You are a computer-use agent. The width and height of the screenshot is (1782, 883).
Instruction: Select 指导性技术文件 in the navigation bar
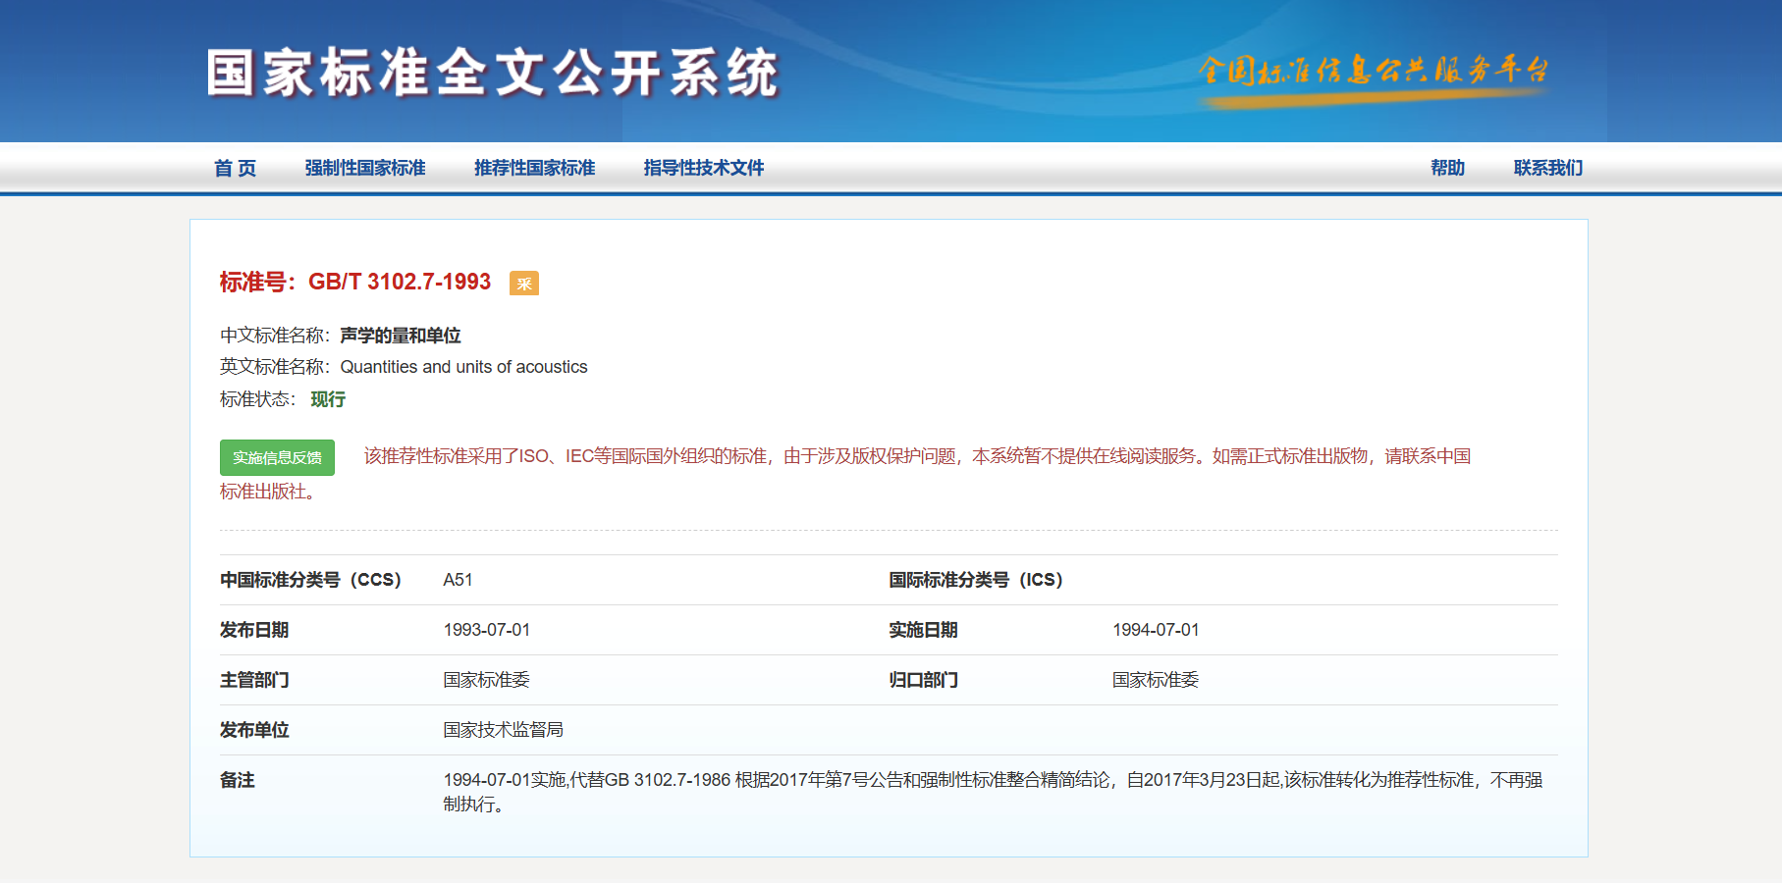pyautogui.click(x=703, y=168)
